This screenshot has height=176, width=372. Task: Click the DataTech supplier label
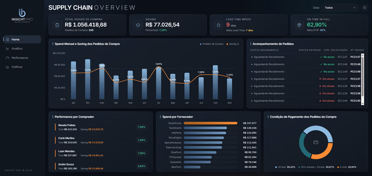(176, 152)
